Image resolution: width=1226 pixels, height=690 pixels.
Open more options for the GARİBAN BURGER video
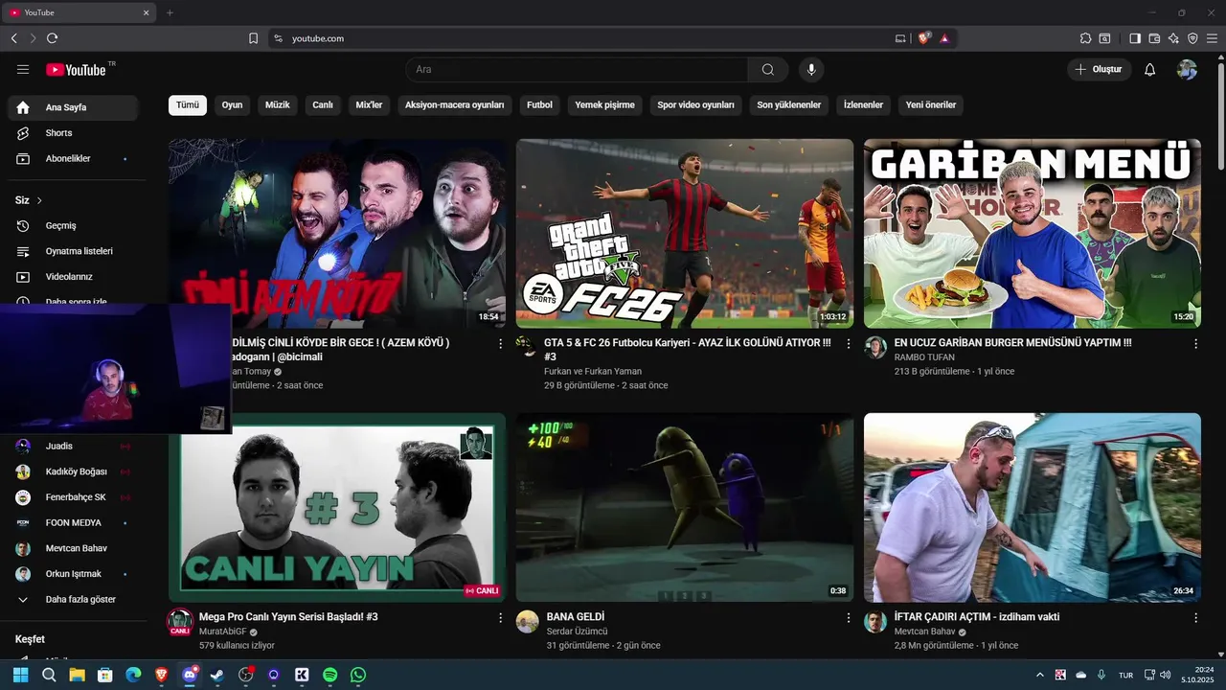[1195, 343]
